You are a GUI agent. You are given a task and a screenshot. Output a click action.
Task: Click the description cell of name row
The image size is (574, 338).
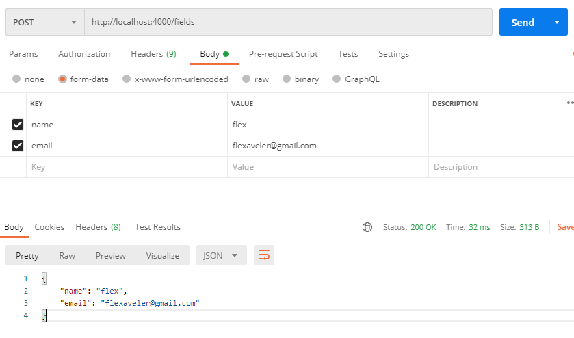501,125
